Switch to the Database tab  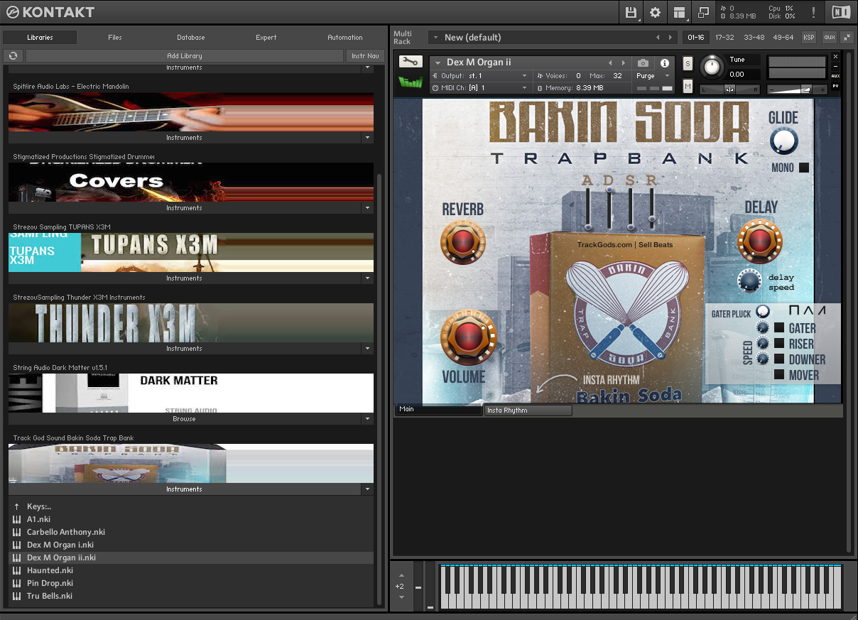pyautogui.click(x=191, y=38)
